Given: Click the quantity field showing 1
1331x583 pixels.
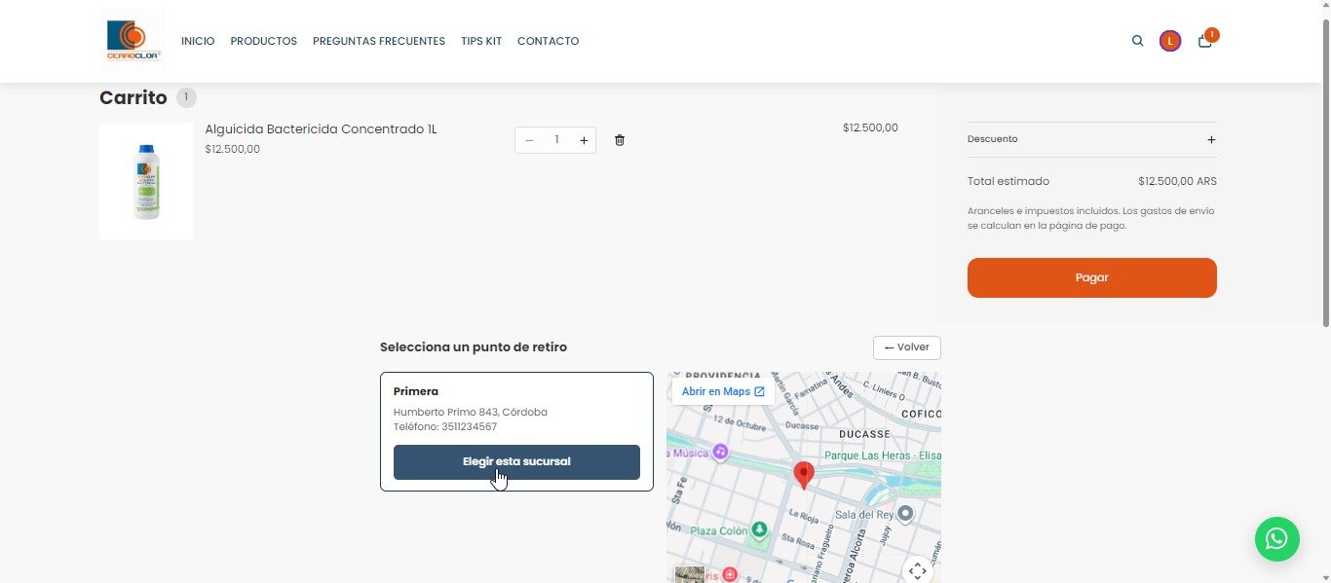Looking at the screenshot, I should click(x=556, y=140).
